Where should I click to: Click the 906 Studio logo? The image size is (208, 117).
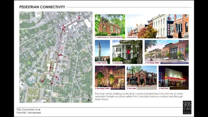(187, 107)
